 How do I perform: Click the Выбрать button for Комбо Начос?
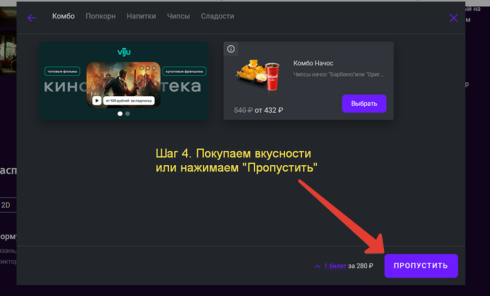[x=364, y=103]
